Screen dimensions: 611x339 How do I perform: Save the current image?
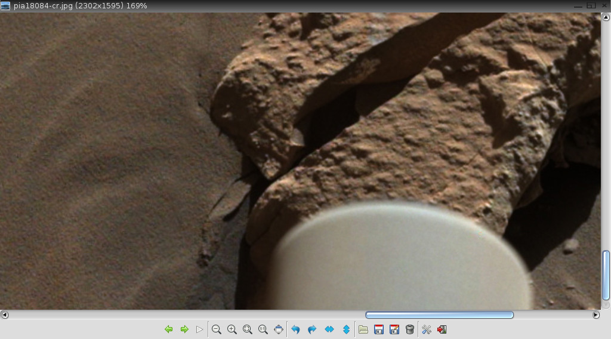pyautogui.click(x=379, y=329)
